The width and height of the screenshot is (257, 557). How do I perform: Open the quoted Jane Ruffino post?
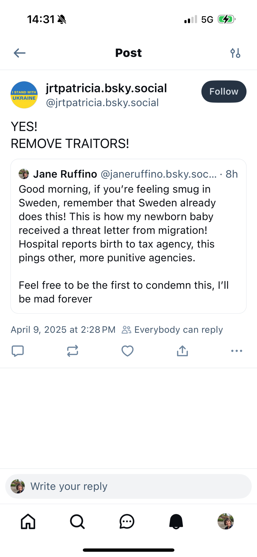click(128, 237)
